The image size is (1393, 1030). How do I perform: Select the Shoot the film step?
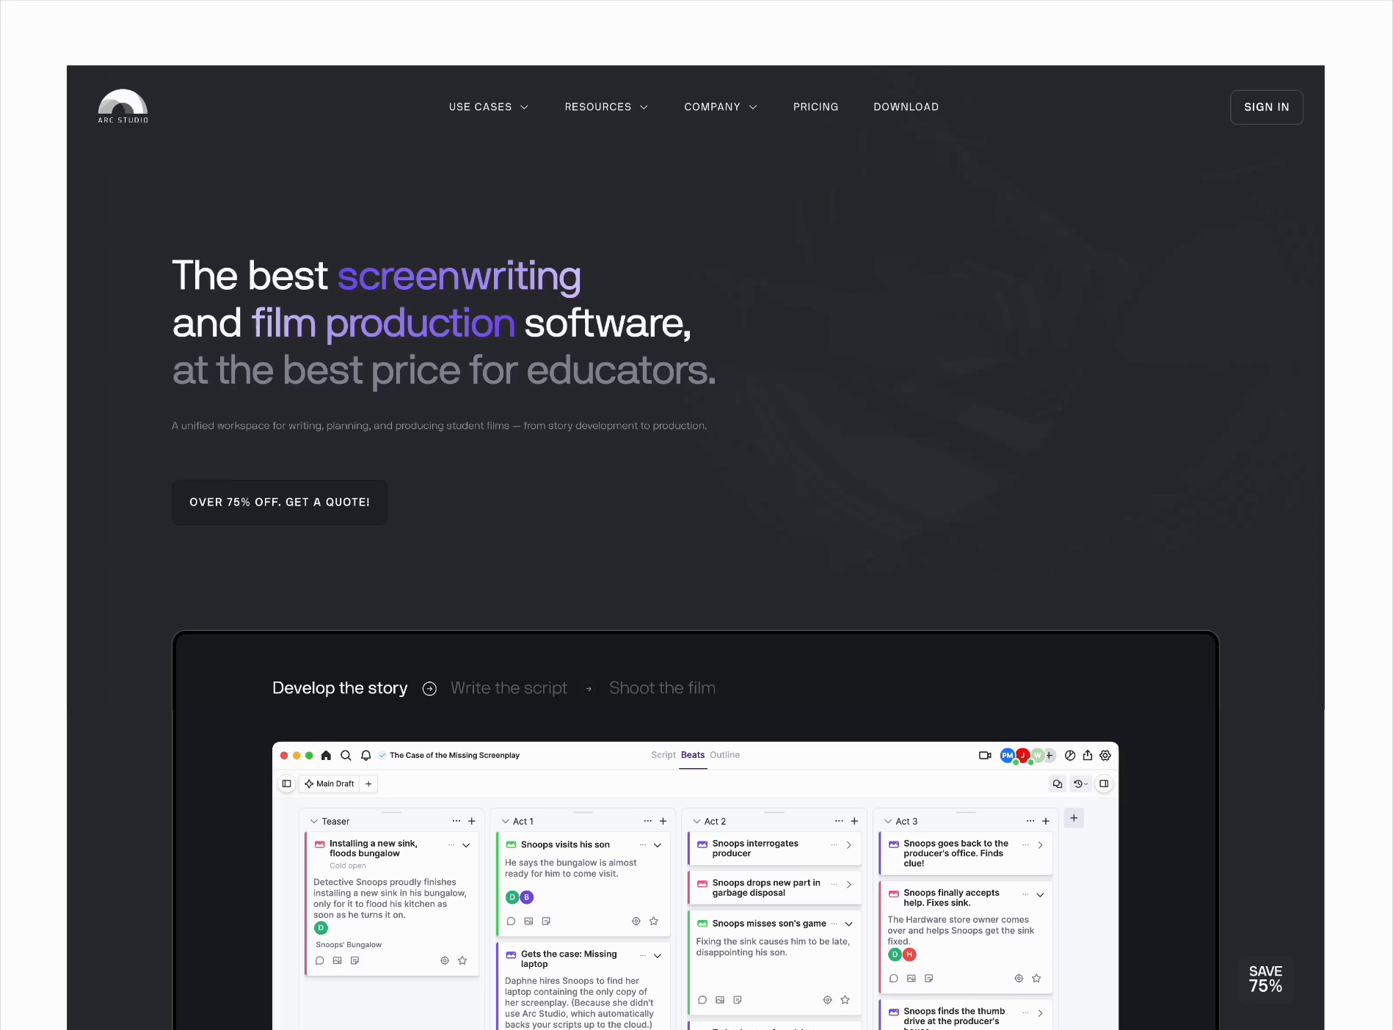click(x=662, y=688)
